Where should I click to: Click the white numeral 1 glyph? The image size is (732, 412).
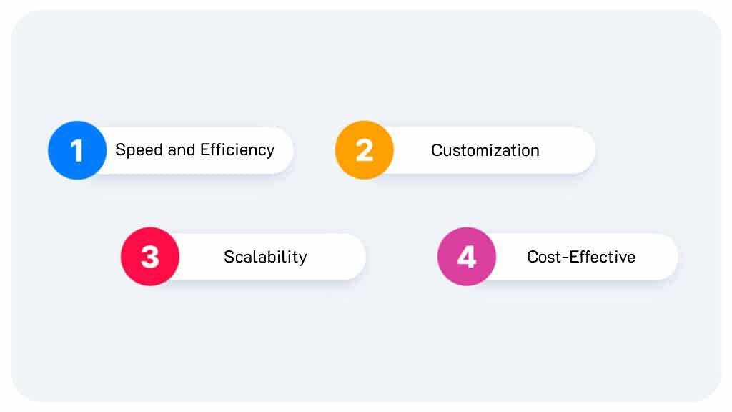click(77, 150)
